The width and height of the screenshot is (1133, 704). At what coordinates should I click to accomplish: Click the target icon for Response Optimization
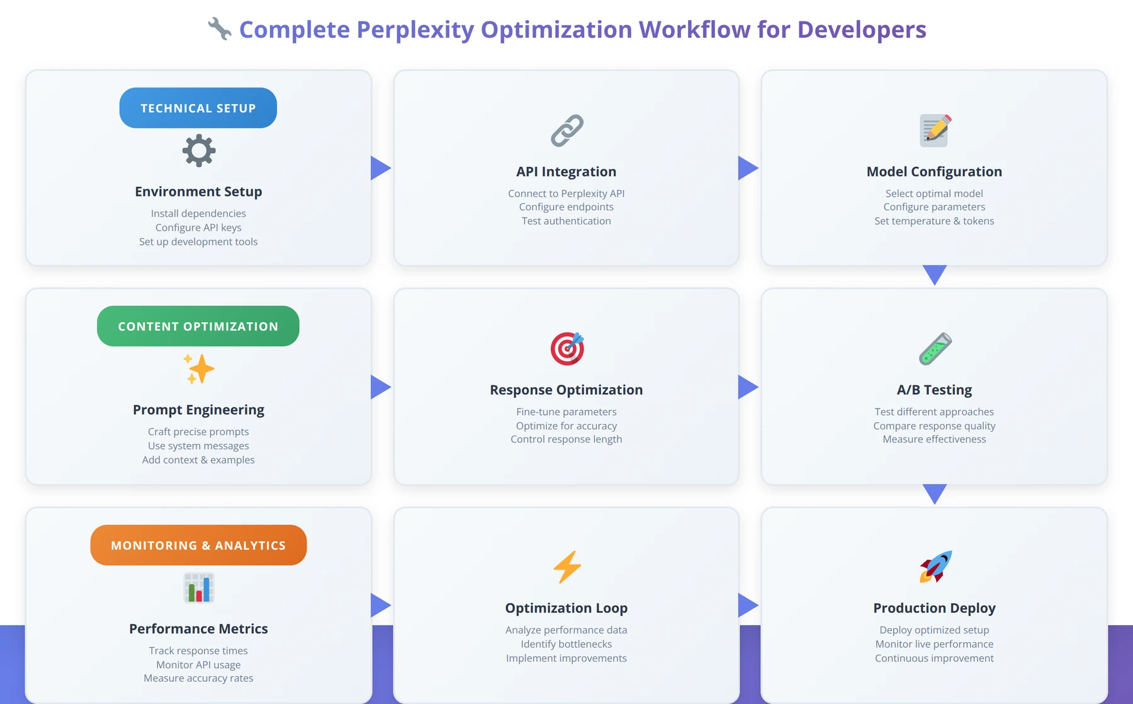(x=567, y=349)
